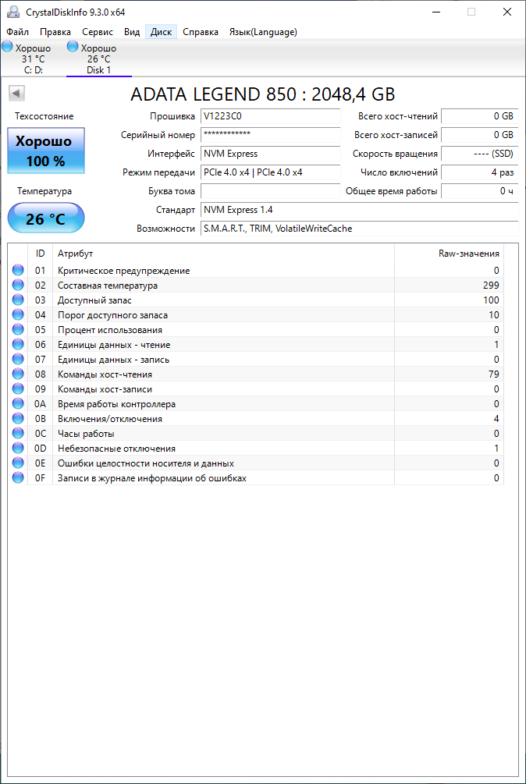Switch to the C: D: disk tab
This screenshot has width=526, height=784.
[33, 59]
